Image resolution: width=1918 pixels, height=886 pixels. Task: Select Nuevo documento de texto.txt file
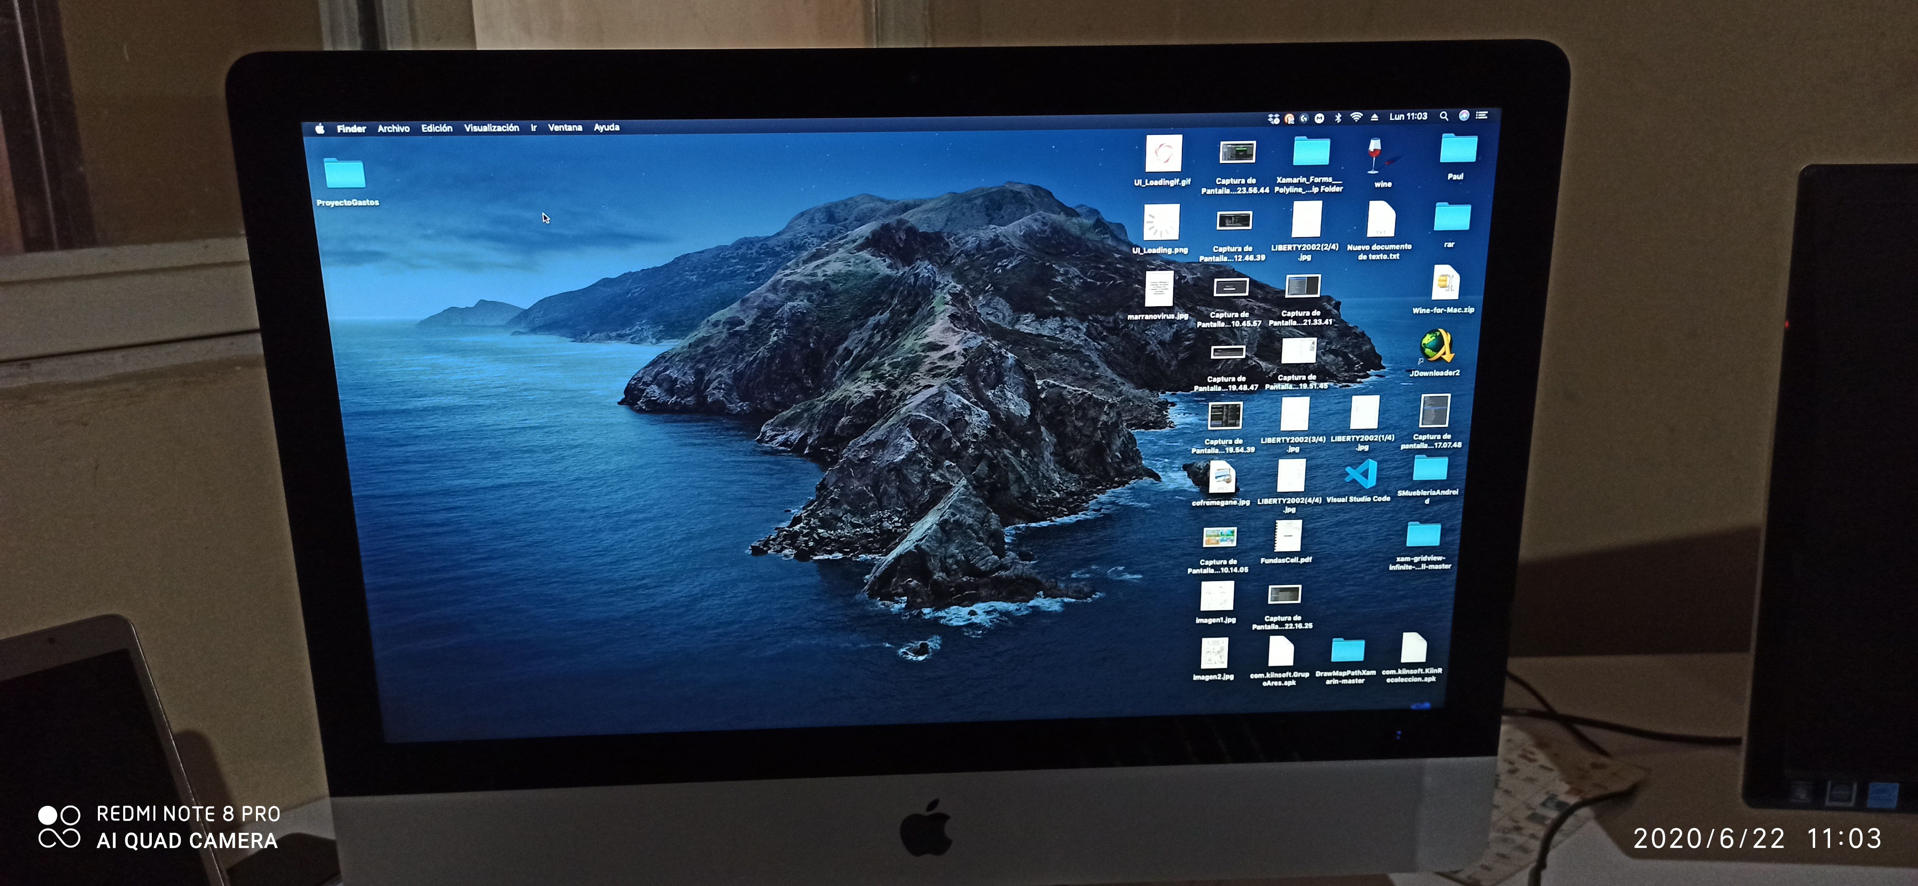pos(1380,220)
